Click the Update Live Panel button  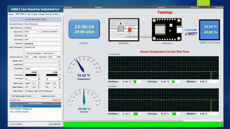[x=48, y=96]
